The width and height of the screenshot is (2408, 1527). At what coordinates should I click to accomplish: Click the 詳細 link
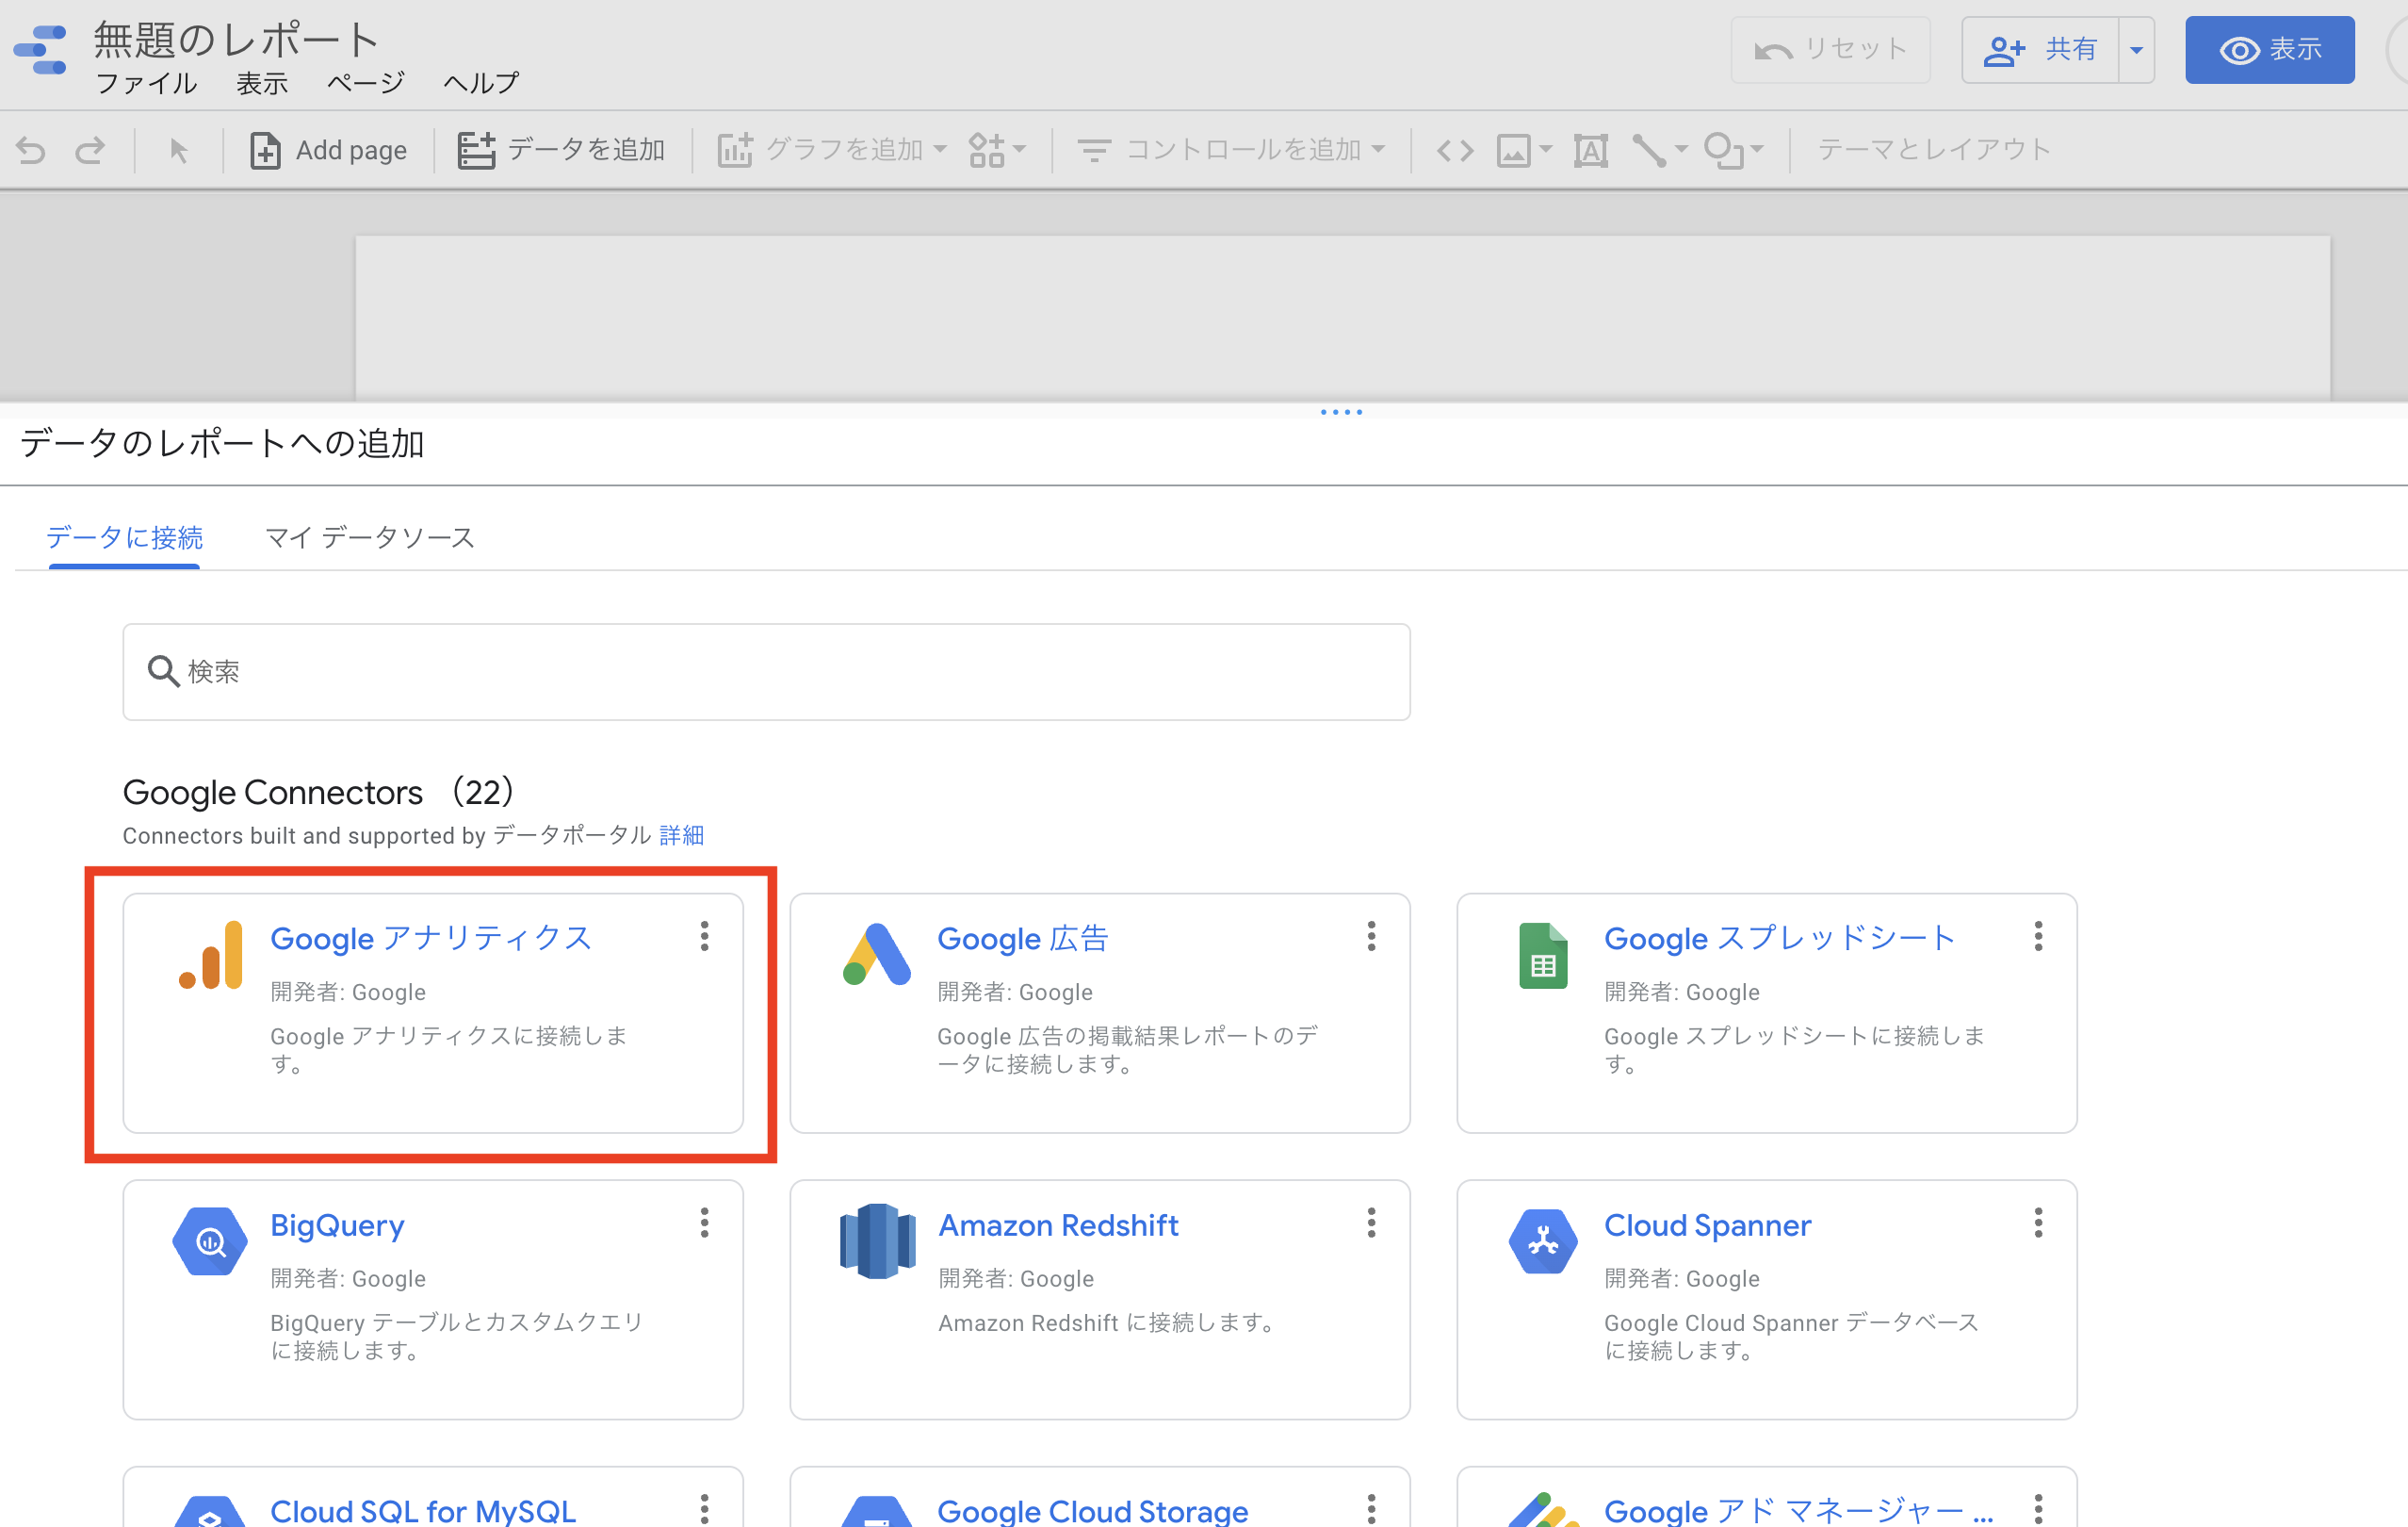pos(681,834)
